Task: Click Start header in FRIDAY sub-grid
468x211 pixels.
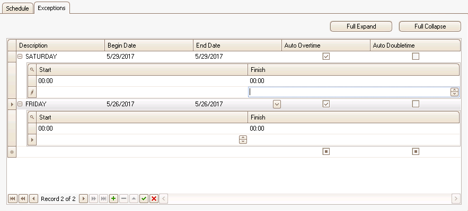Action: (142, 117)
